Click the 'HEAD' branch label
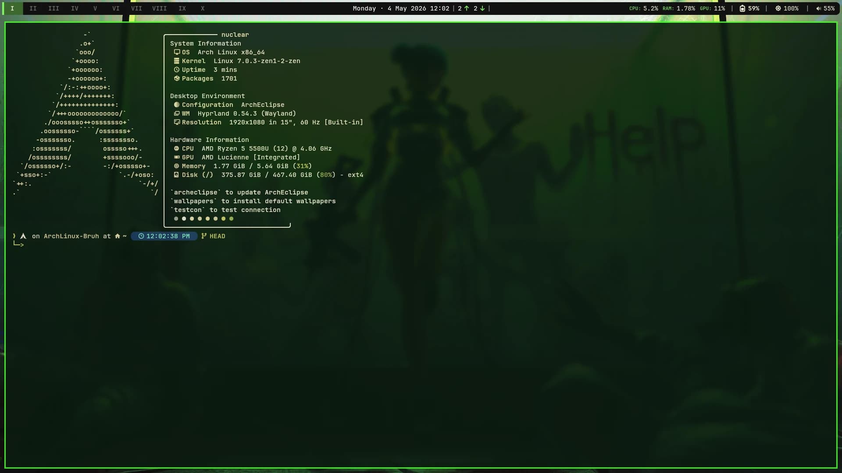This screenshot has width=842, height=473. (x=217, y=236)
